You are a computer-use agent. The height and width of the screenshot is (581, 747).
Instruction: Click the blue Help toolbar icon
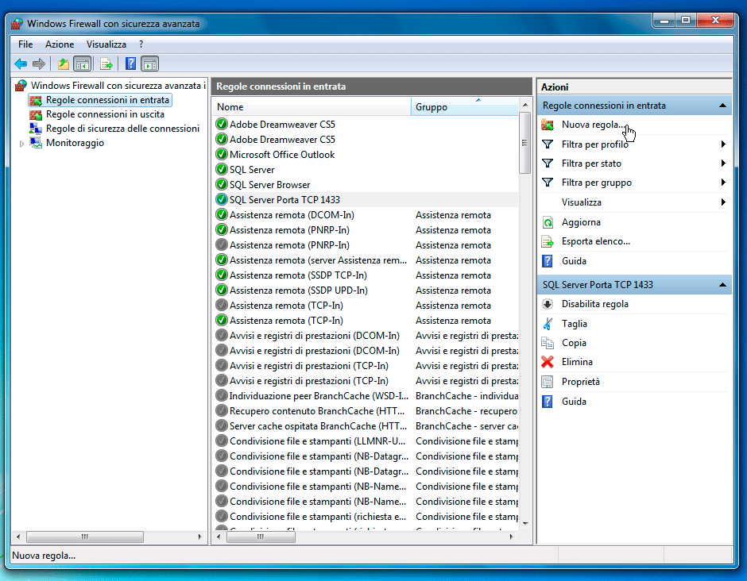[x=130, y=63]
